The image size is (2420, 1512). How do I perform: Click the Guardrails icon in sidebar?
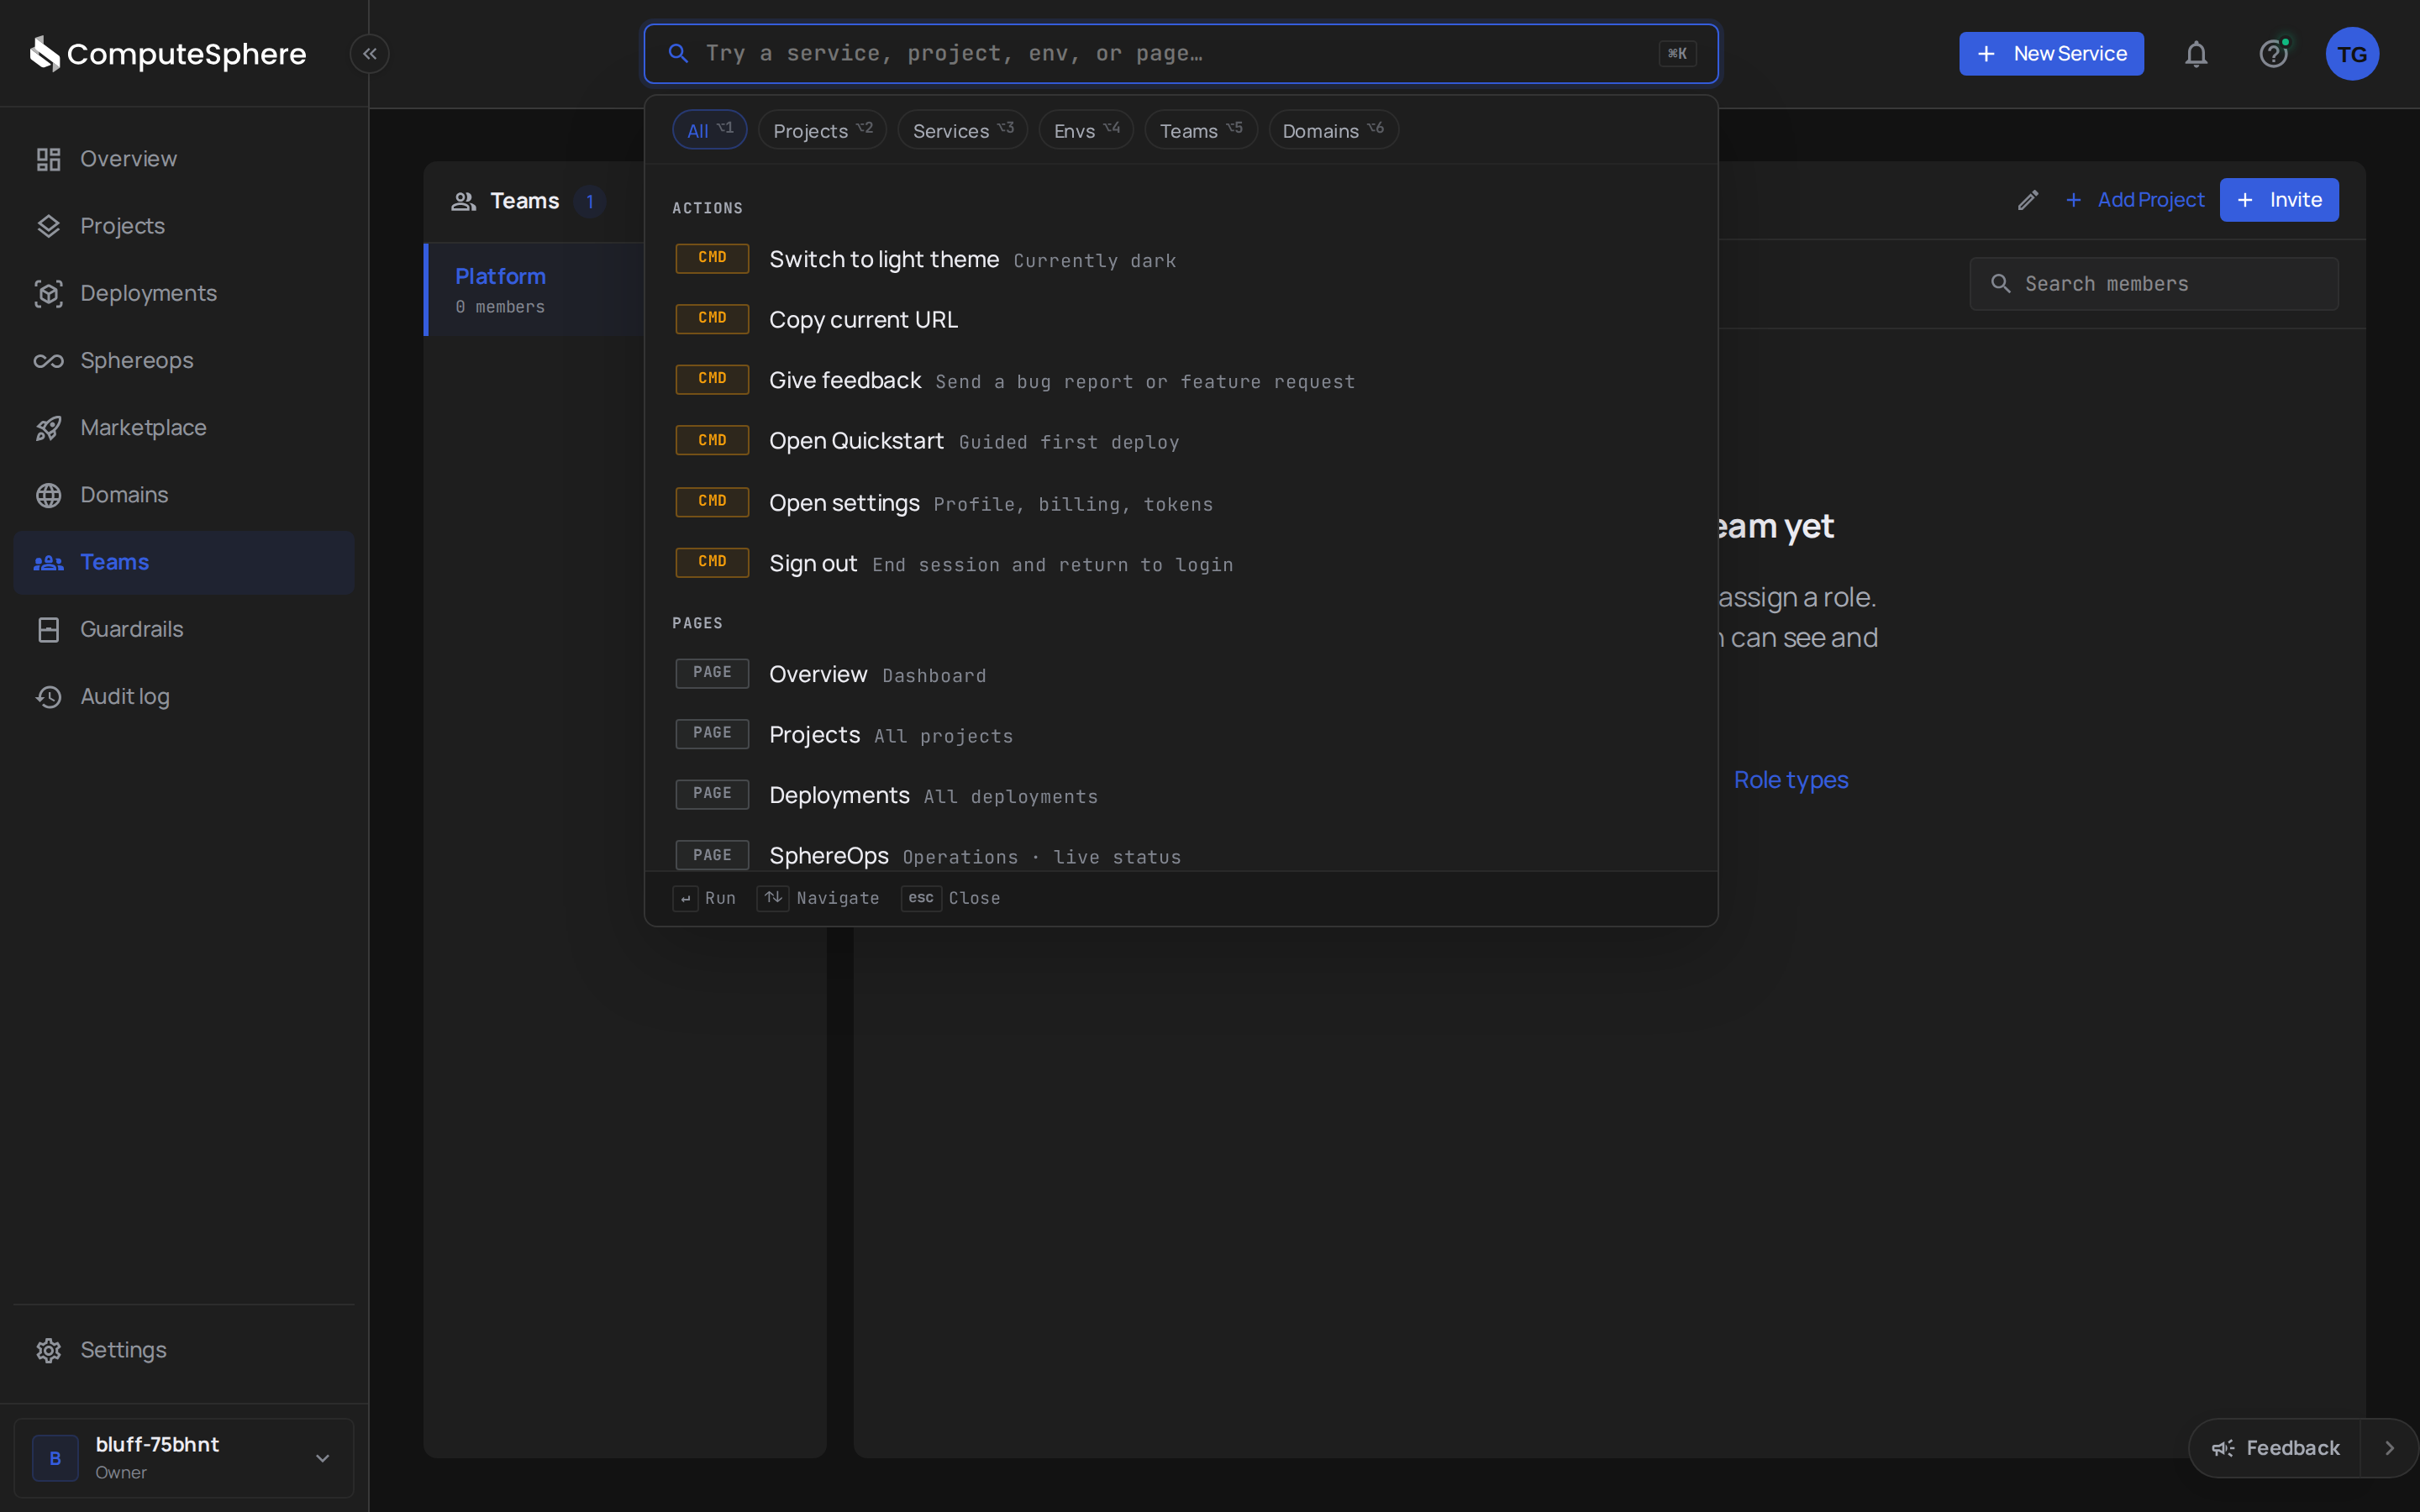(x=48, y=629)
